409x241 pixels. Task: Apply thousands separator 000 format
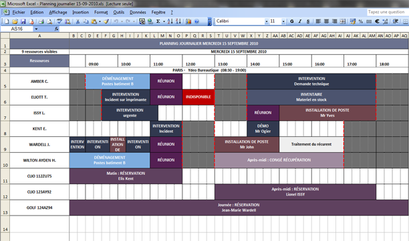[369, 21]
